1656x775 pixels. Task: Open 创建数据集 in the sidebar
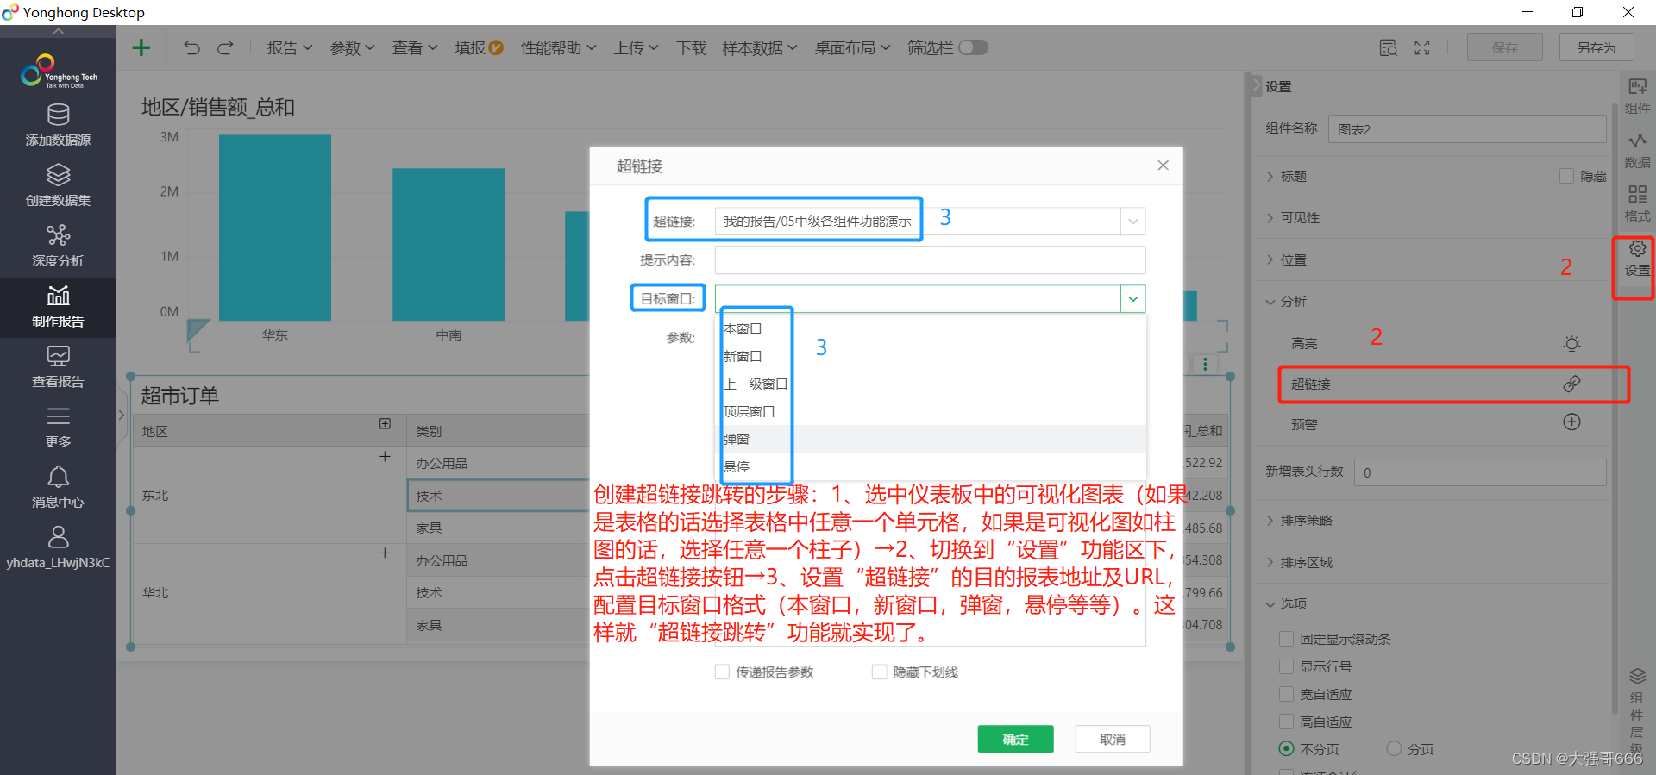[58, 186]
